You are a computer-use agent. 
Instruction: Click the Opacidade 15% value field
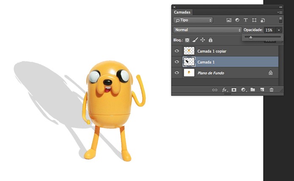[270, 30]
